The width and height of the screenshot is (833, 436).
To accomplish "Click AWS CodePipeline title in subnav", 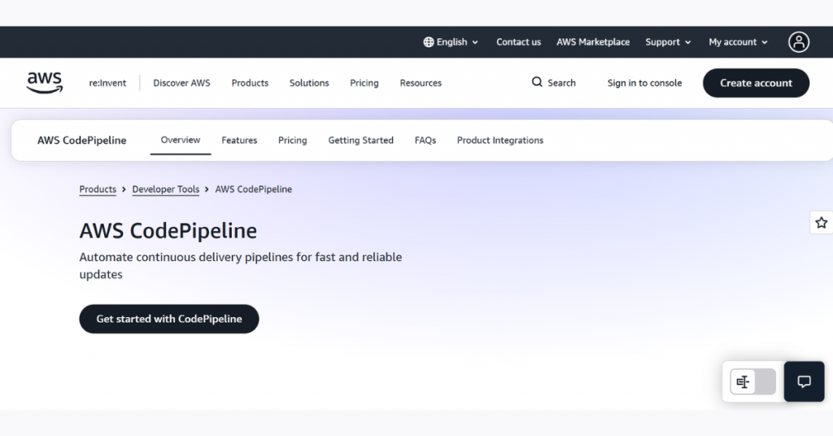I will click(82, 140).
